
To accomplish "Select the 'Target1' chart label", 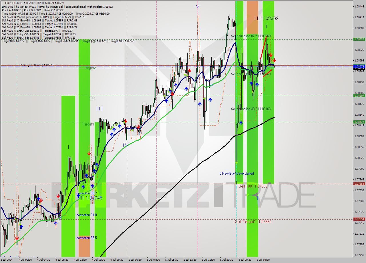I will click(88, 124).
